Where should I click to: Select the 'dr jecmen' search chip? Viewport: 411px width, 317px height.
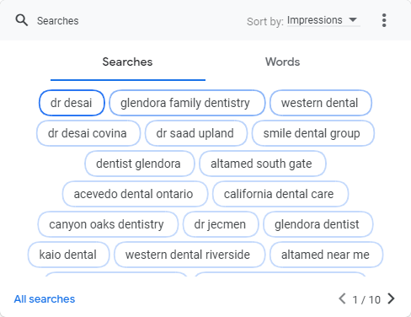[x=221, y=224]
